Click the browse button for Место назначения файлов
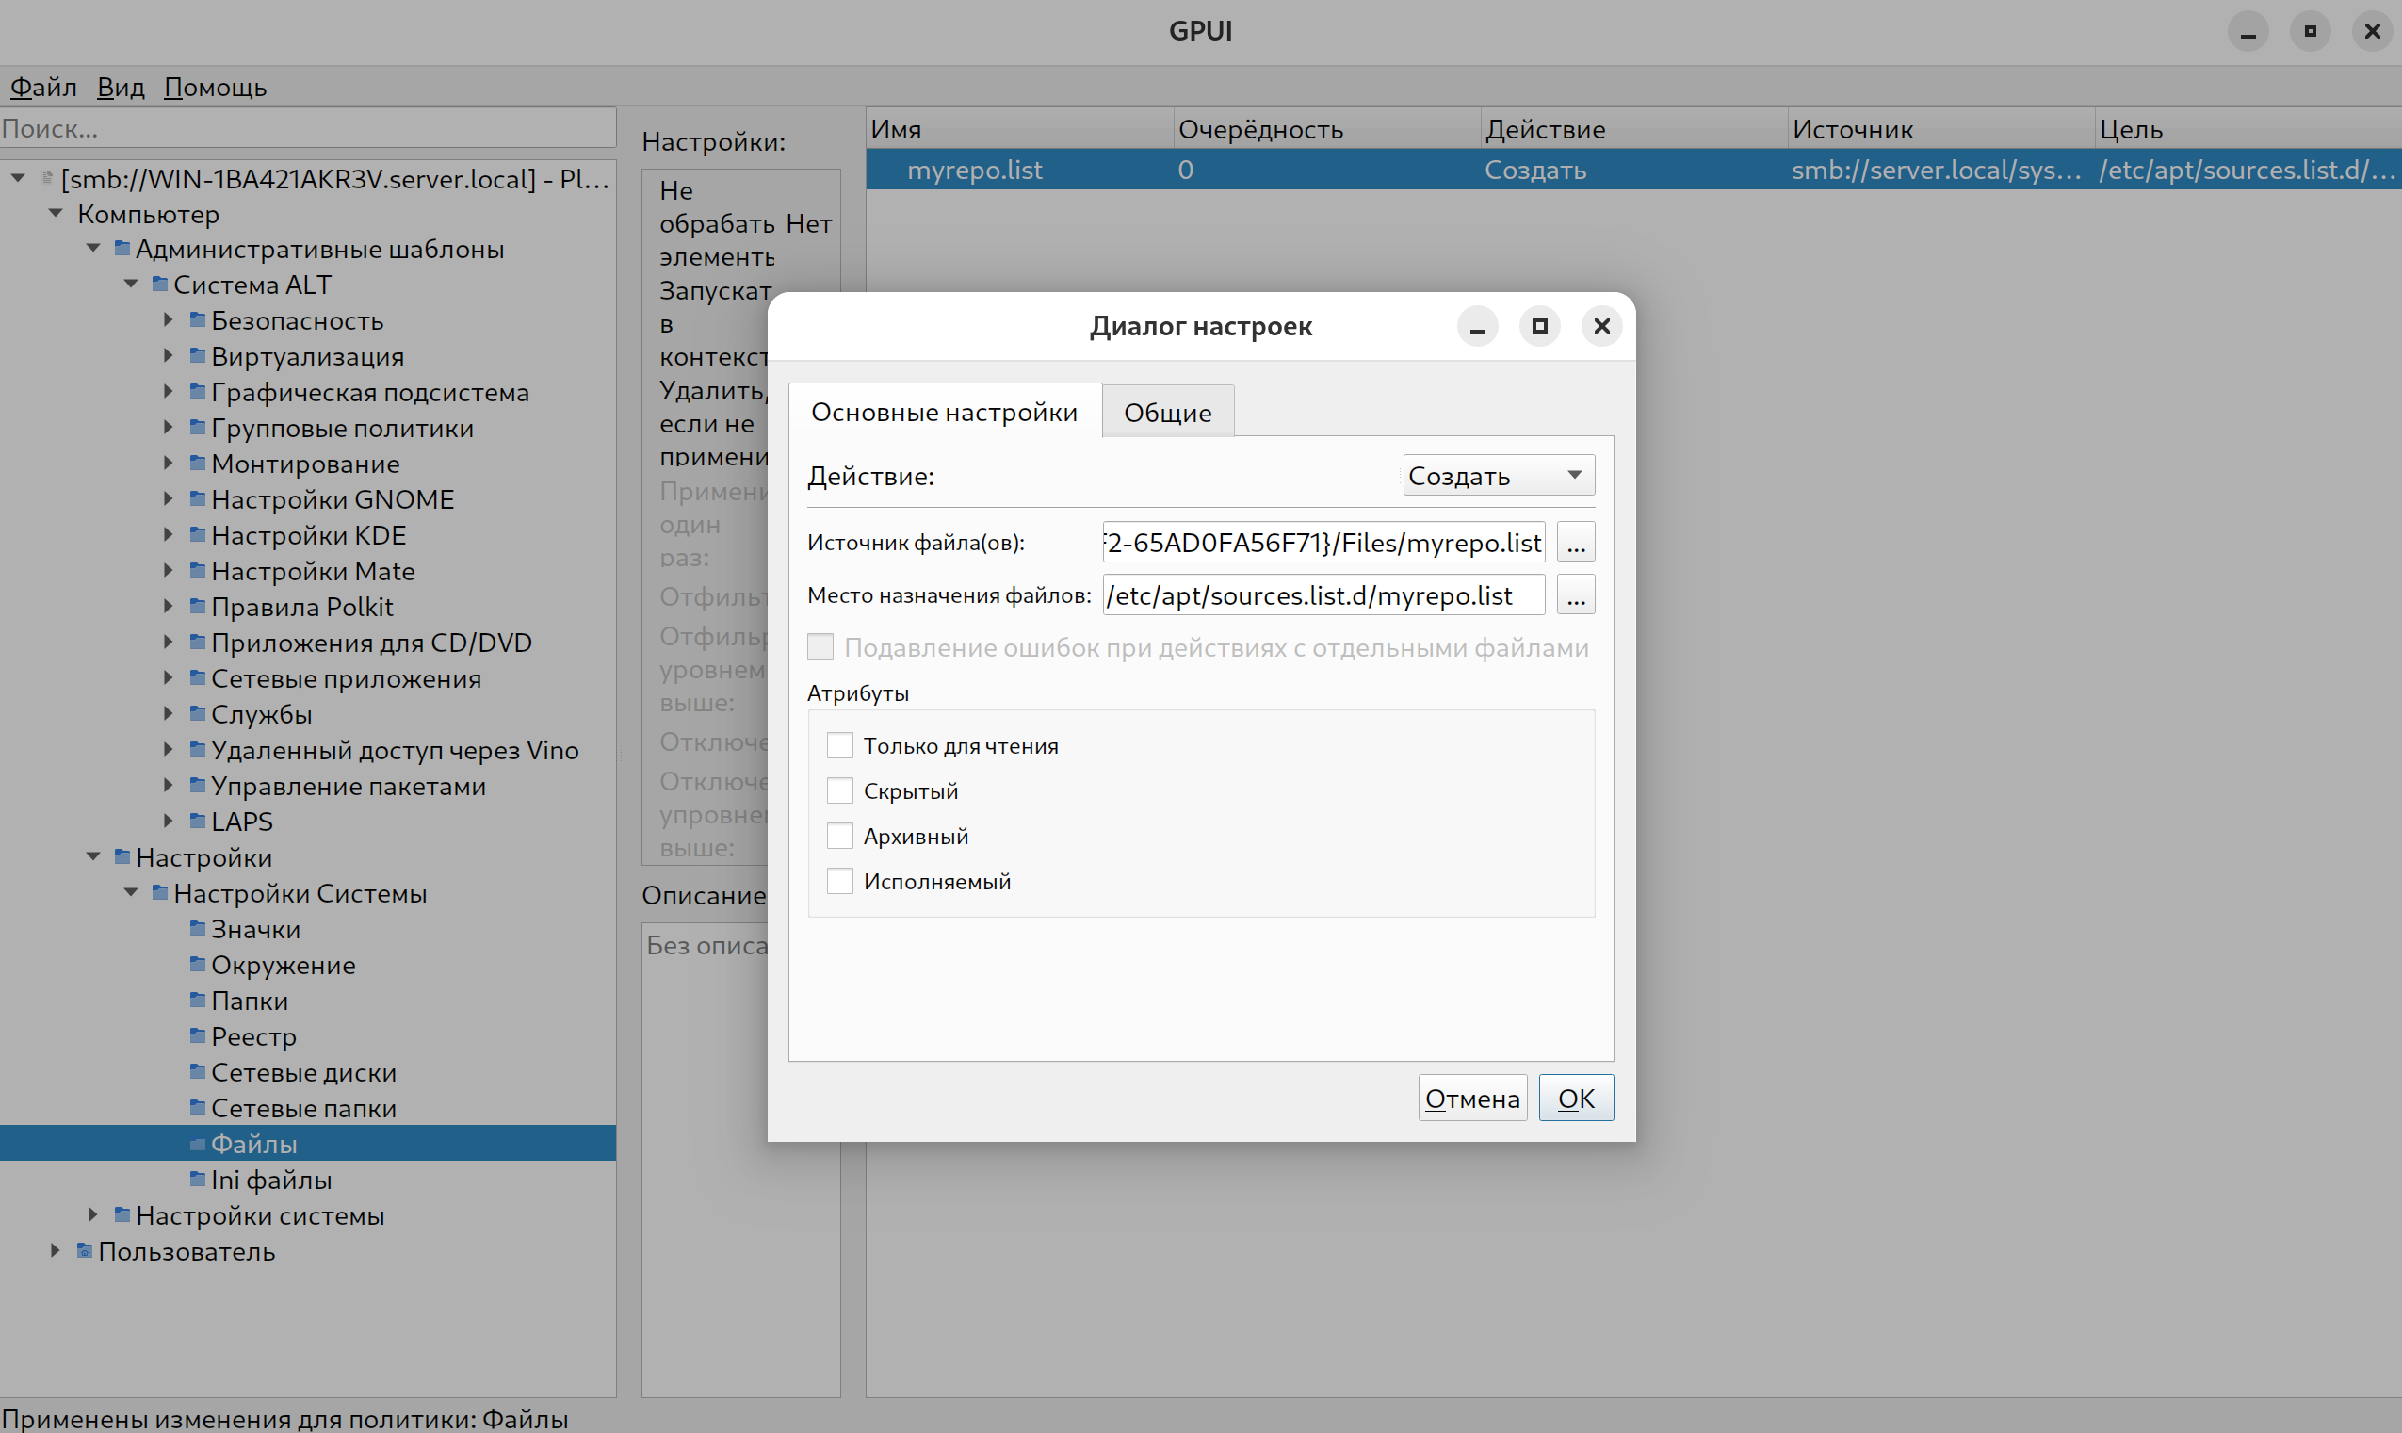 pyautogui.click(x=1576, y=595)
